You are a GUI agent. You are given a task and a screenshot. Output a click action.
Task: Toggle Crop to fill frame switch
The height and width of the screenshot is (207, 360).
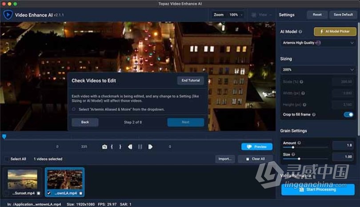pyautogui.click(x=348, y=114)
